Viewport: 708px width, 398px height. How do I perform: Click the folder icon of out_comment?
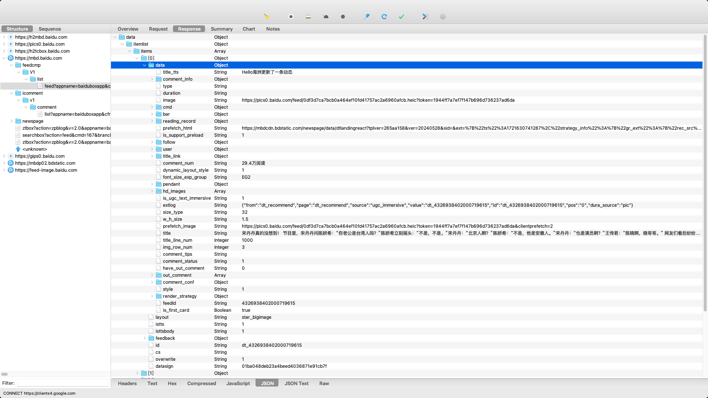pos(159,275)
